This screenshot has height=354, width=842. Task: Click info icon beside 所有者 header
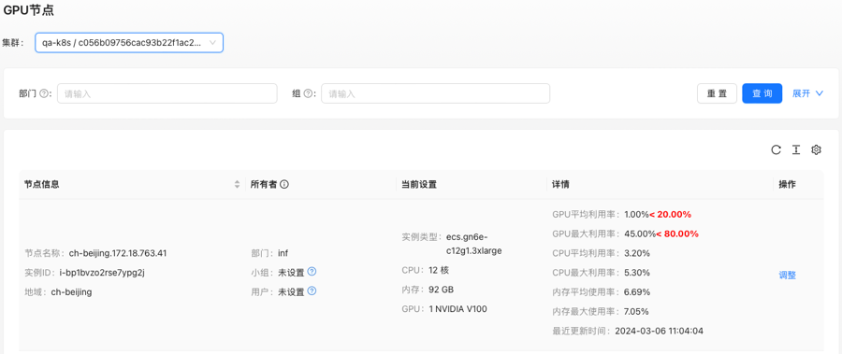click(284, 185)
